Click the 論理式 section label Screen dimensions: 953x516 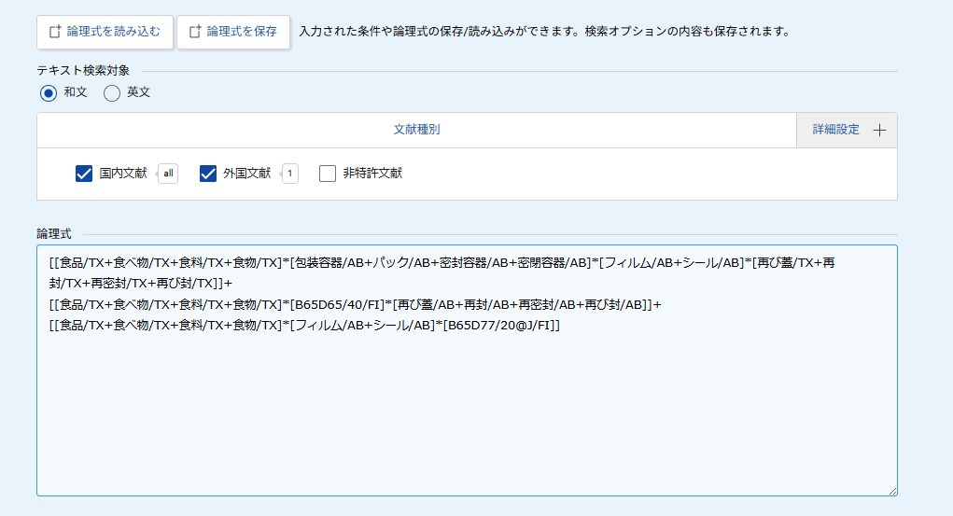click(54, 234)
